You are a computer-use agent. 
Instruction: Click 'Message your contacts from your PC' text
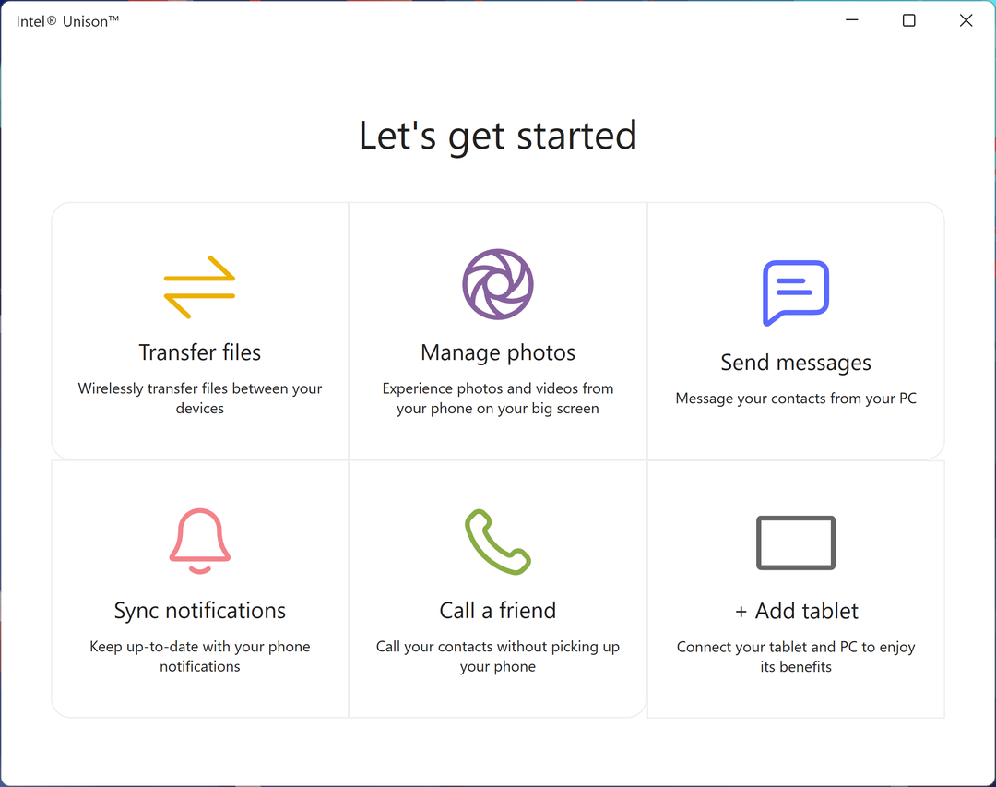pos(796,399)
